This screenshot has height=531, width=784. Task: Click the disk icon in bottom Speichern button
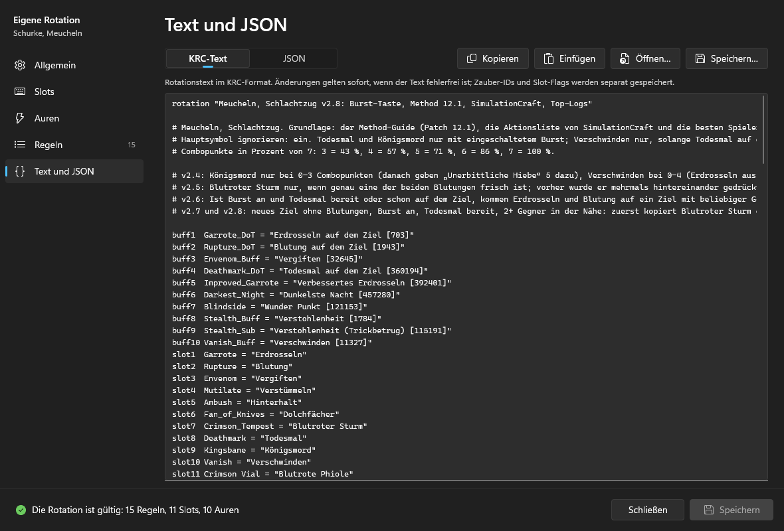[708, 510]
